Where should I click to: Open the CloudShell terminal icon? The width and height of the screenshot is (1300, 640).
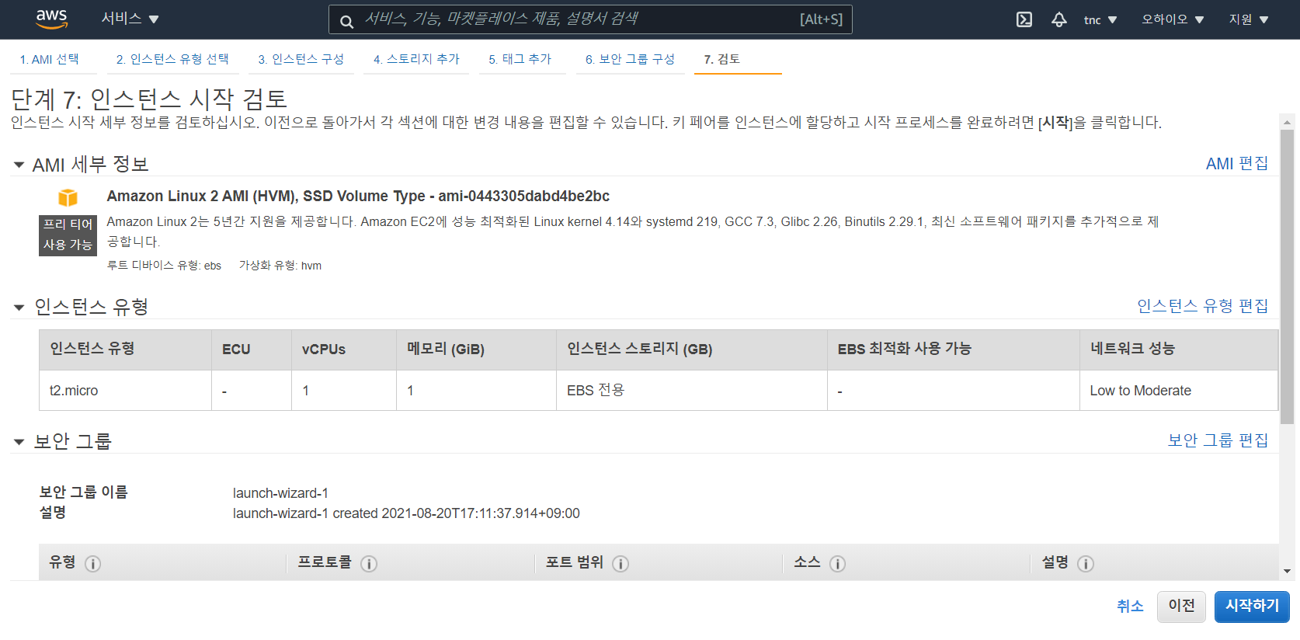click(1024, 19)
